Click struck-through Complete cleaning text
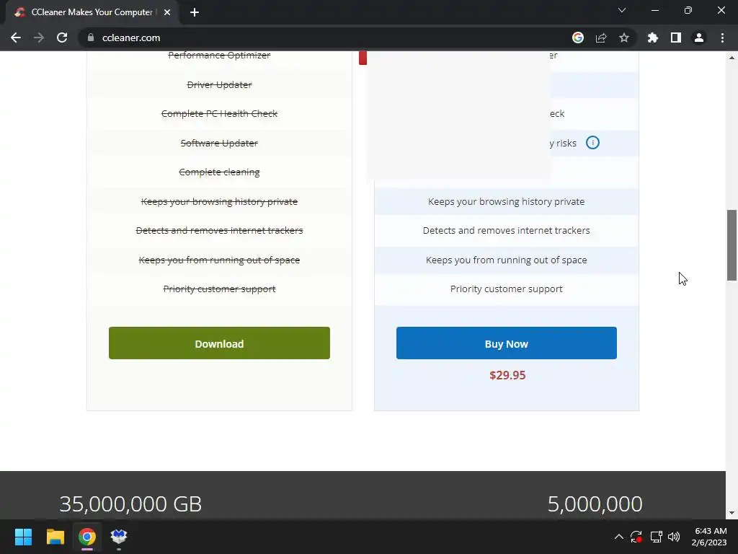Screen dimensions: 738x554 pyautogui.click(x=219, y=172)
